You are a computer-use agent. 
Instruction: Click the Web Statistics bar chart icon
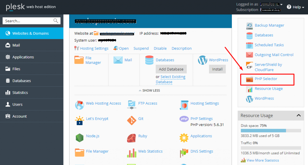tap(132, 153)
